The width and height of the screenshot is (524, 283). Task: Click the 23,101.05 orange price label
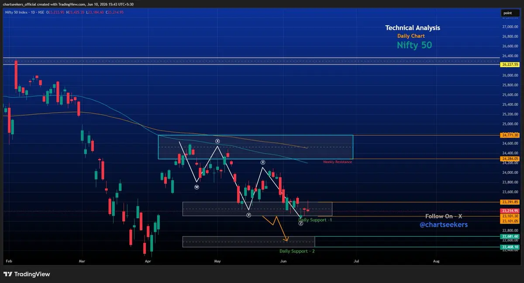click(510, 221)
